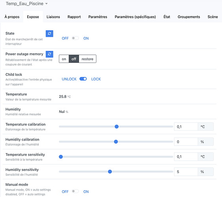Viewport: 222px width, 197px height.
Task: Open the Paramètres (spécifiques) tab
Action: coord(135,17)
